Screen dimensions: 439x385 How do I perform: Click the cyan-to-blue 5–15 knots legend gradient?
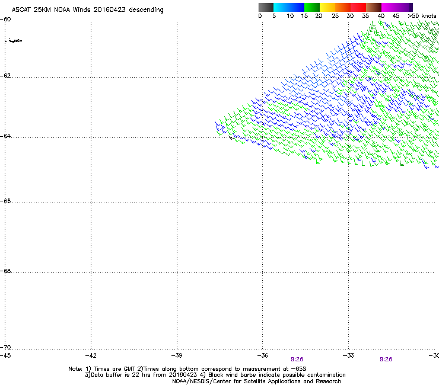click(289, 7)
